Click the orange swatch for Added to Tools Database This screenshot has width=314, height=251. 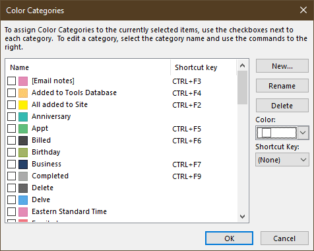pos(23,93)
